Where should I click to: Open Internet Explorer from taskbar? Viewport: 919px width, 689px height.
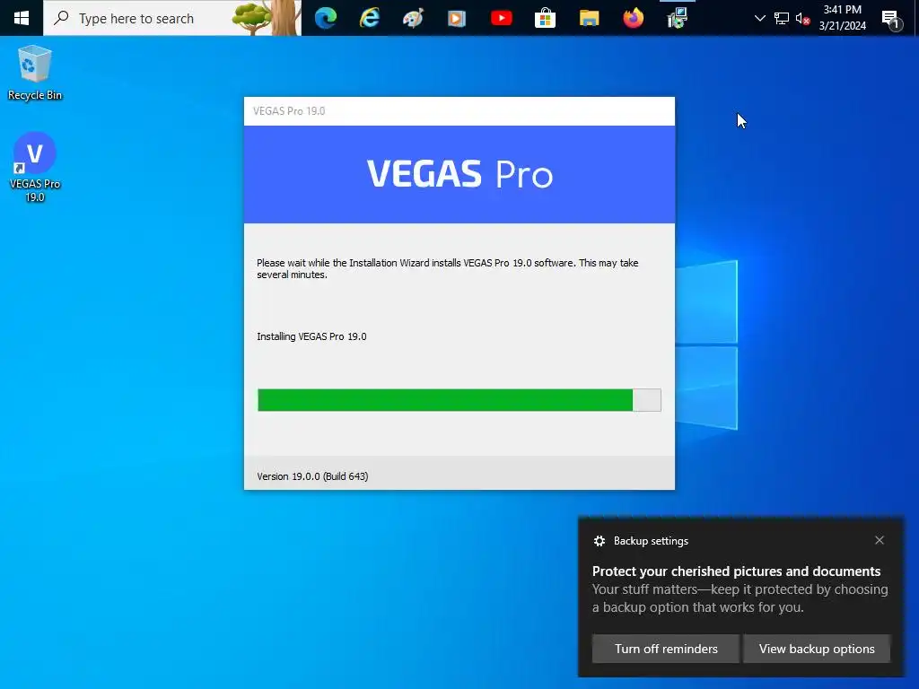[x=369, y=18]
